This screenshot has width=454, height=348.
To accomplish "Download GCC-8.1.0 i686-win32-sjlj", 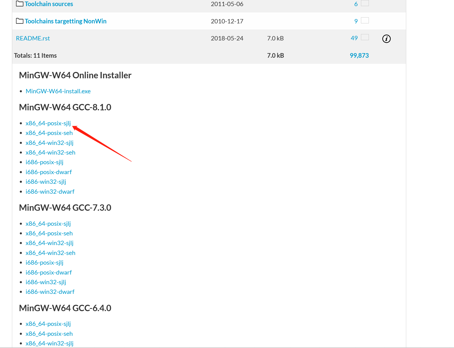I will pos(46,182).
